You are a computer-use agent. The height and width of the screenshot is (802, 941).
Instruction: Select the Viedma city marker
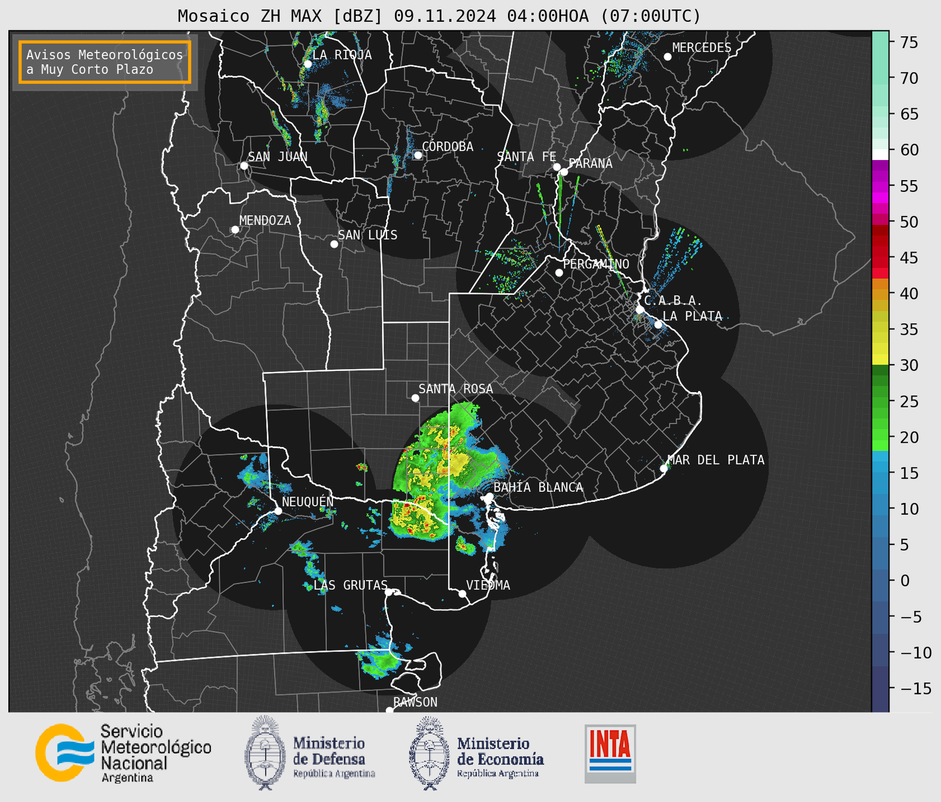[462, 594]
